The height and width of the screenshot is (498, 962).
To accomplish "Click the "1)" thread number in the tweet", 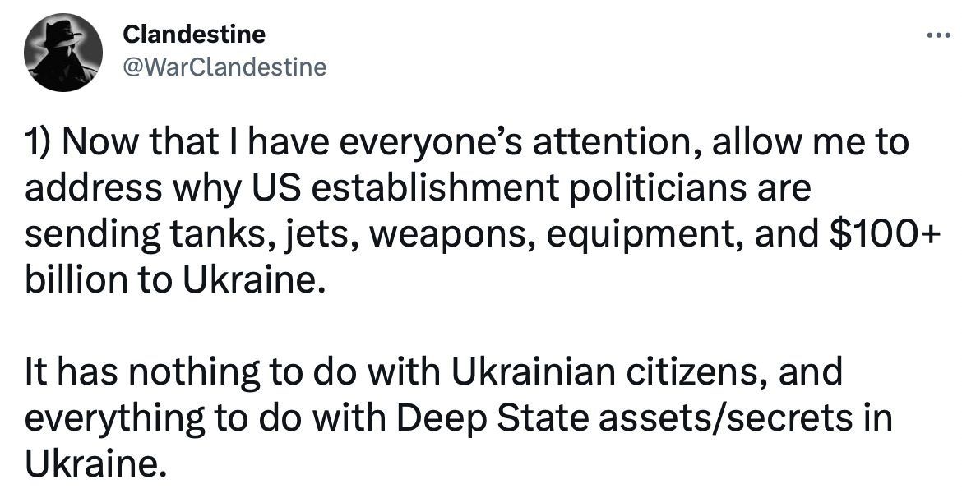I will coord(39,143).
